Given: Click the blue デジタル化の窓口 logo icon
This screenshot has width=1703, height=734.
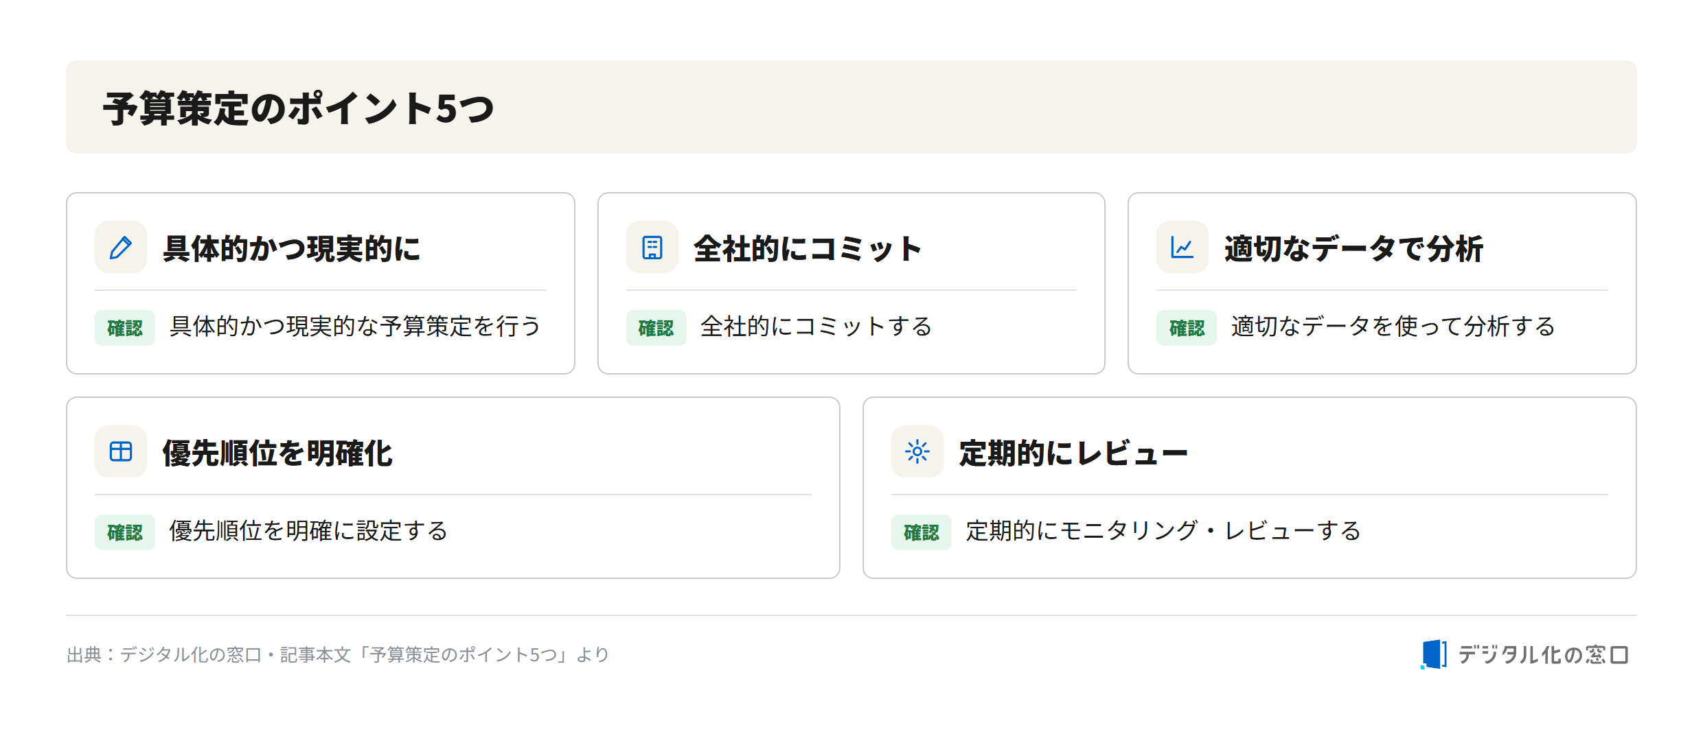Looking at the screenshot, I should (x=1433, y=654).
